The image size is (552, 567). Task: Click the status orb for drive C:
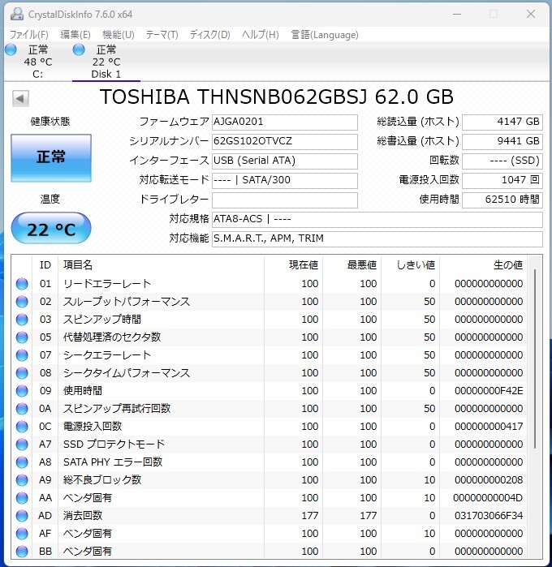11,49
